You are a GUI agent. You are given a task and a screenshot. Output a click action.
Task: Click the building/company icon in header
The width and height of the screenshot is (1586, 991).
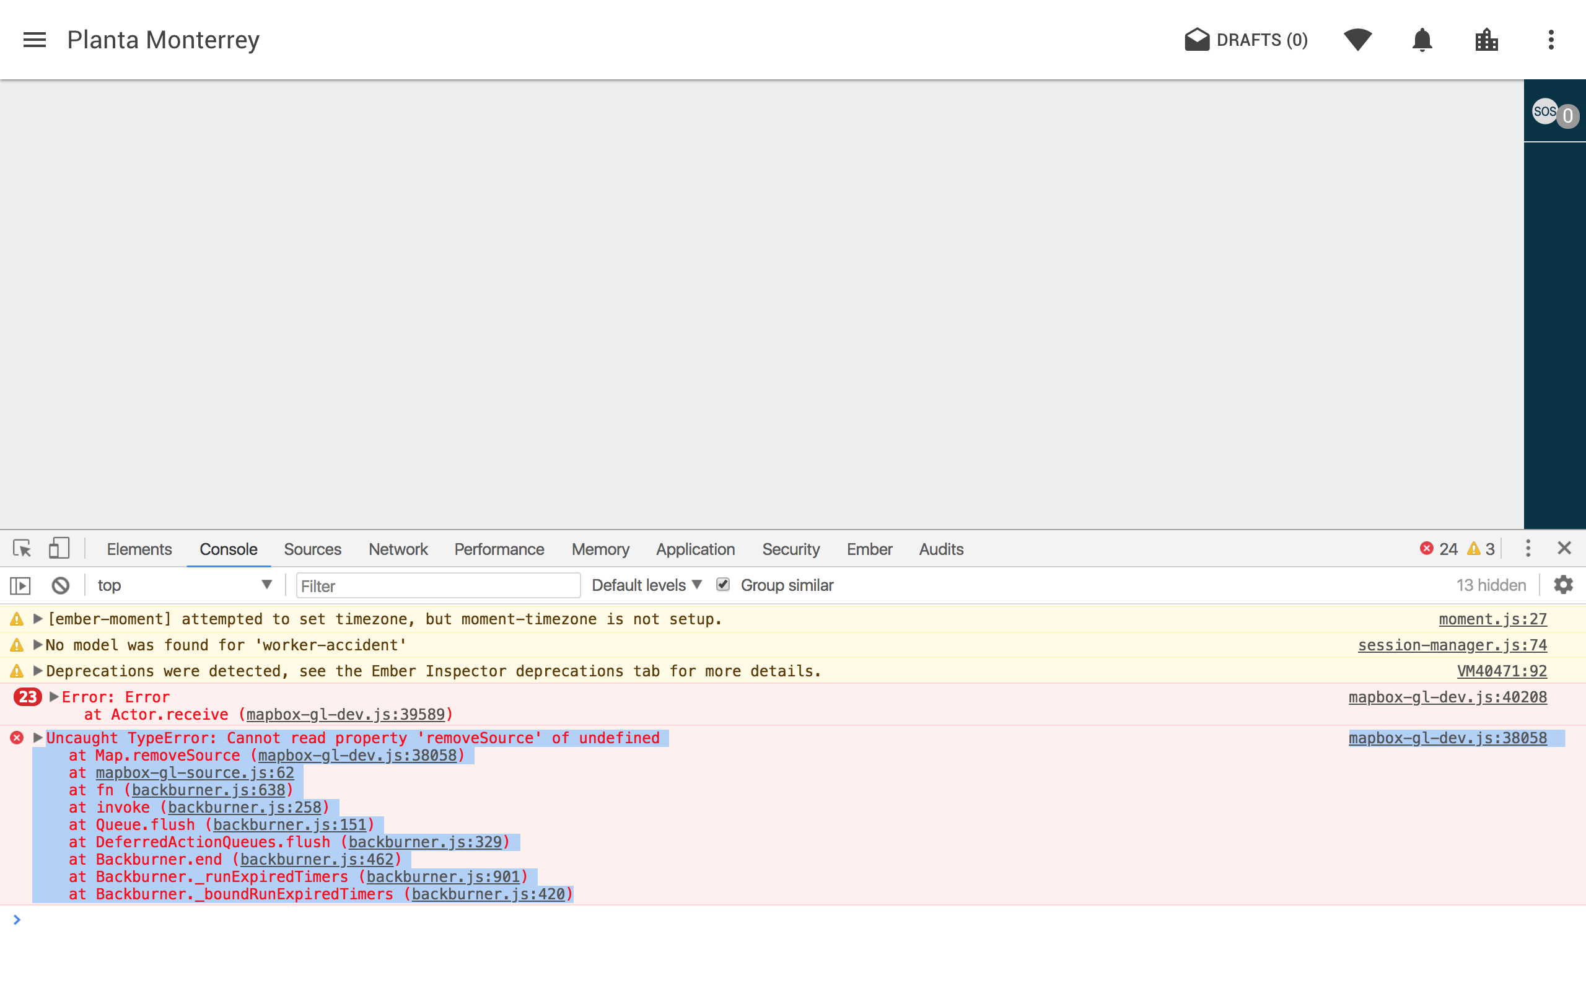click(x=1486, y=40)
